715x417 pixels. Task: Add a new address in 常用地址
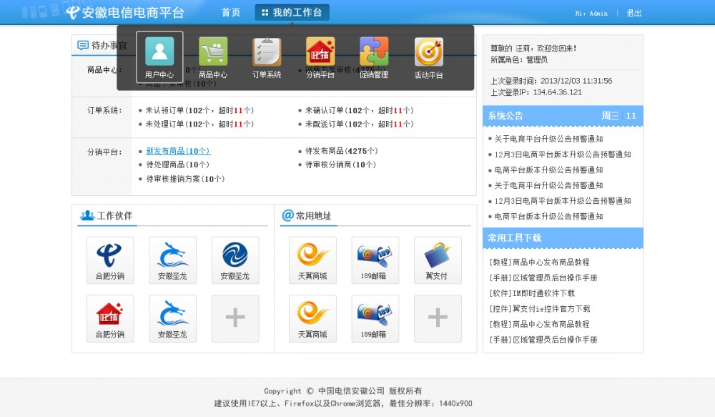coord(438,318)
